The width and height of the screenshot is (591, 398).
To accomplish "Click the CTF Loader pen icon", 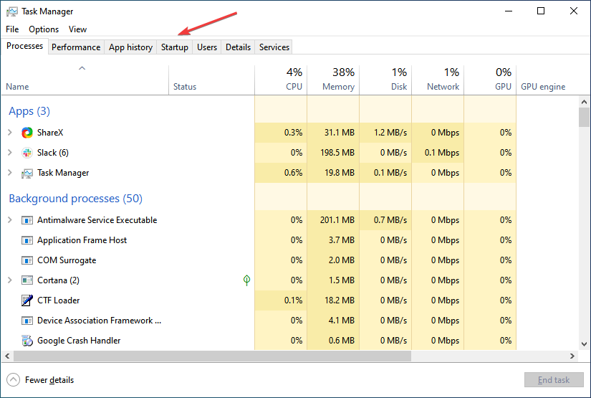I will click(27, 300).
